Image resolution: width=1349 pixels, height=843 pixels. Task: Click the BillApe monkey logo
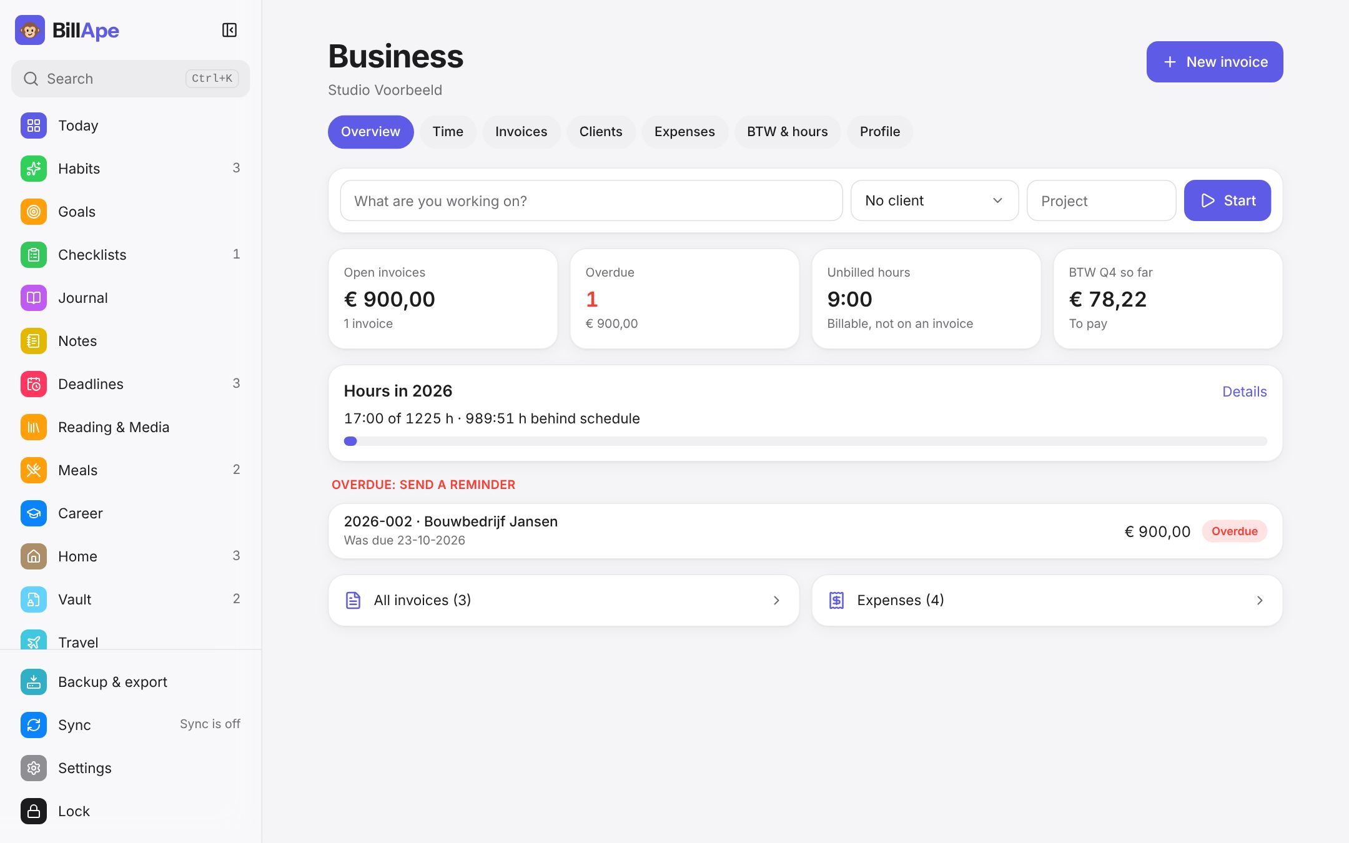[x=30, y=30]
